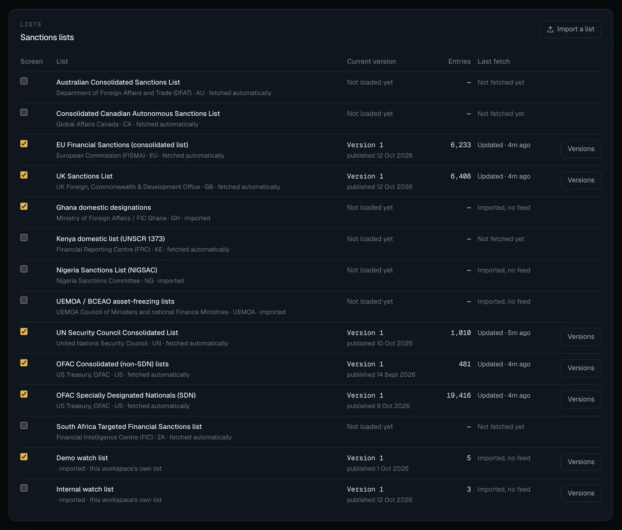This screenshot has height=530, width=622.
Task: Click 'published 14 Sept 2026' text
Action: click(381, 375)
